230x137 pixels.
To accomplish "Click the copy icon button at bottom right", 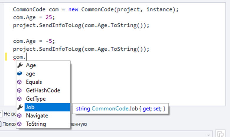I will 220,134.
